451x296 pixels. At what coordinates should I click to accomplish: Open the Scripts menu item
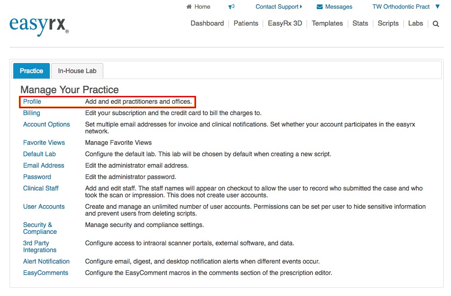point(388,23)
